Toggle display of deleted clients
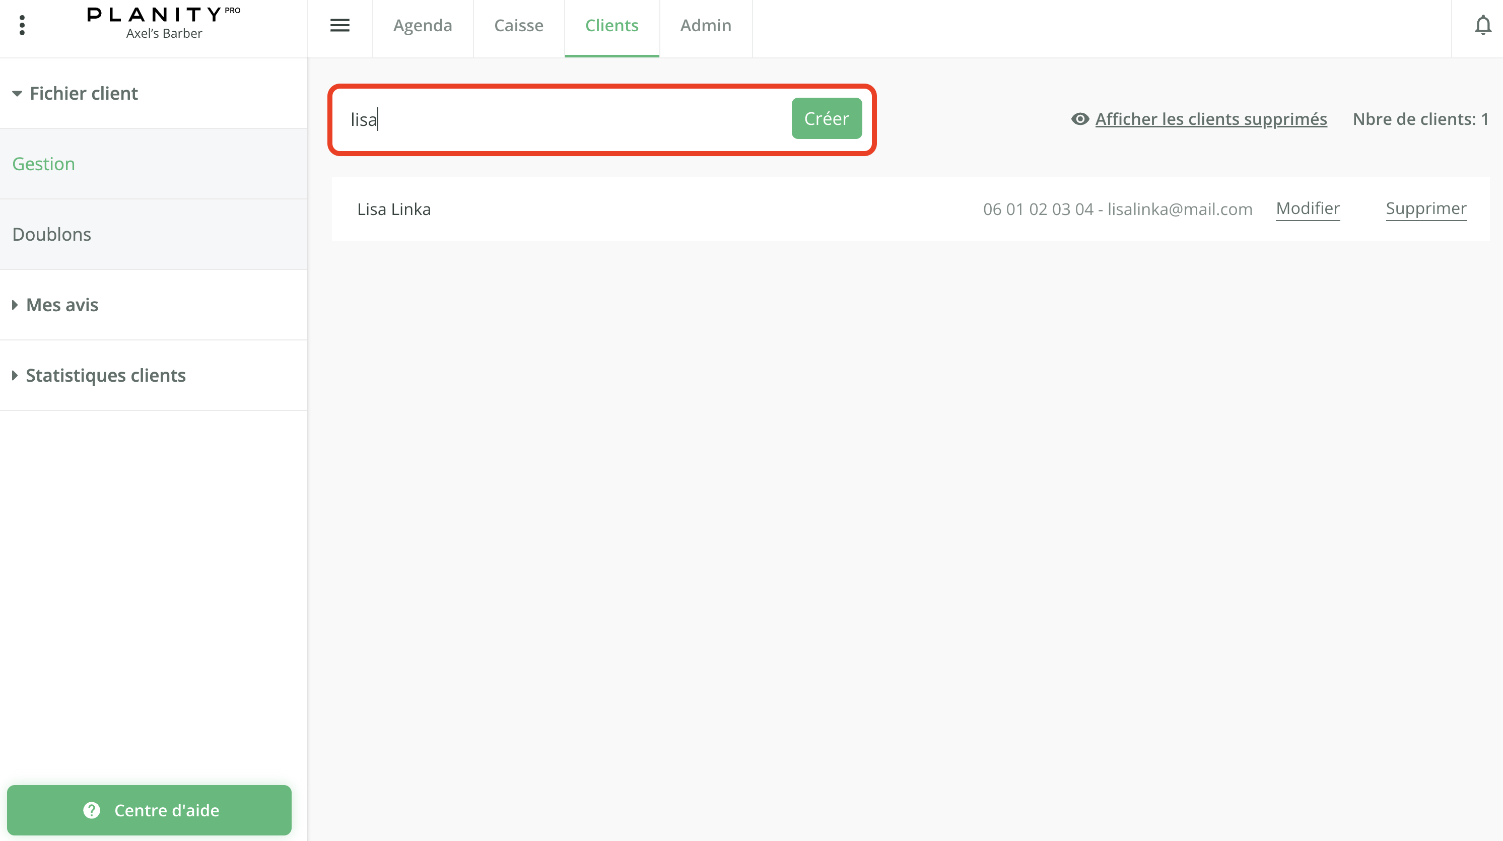Image resolution: width=1503 pixels, height=841 pixels. (x=1211, y=119)
